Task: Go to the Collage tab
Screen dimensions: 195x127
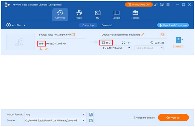Action: (x=116, y=15)
